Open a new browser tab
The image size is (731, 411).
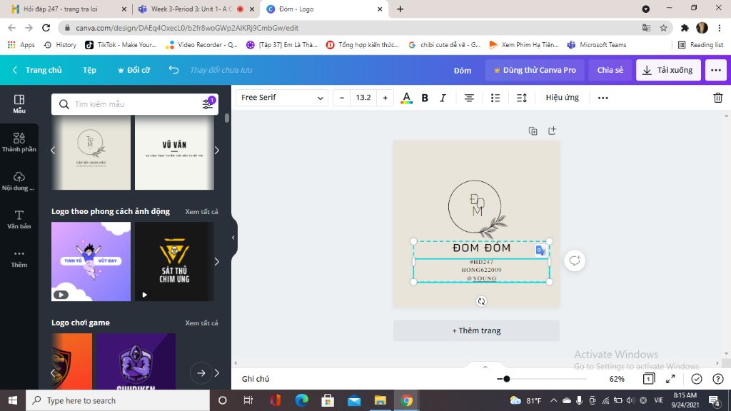tap(400, 9)
